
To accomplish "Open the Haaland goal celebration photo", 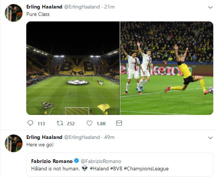I will (x=167, y=68).
